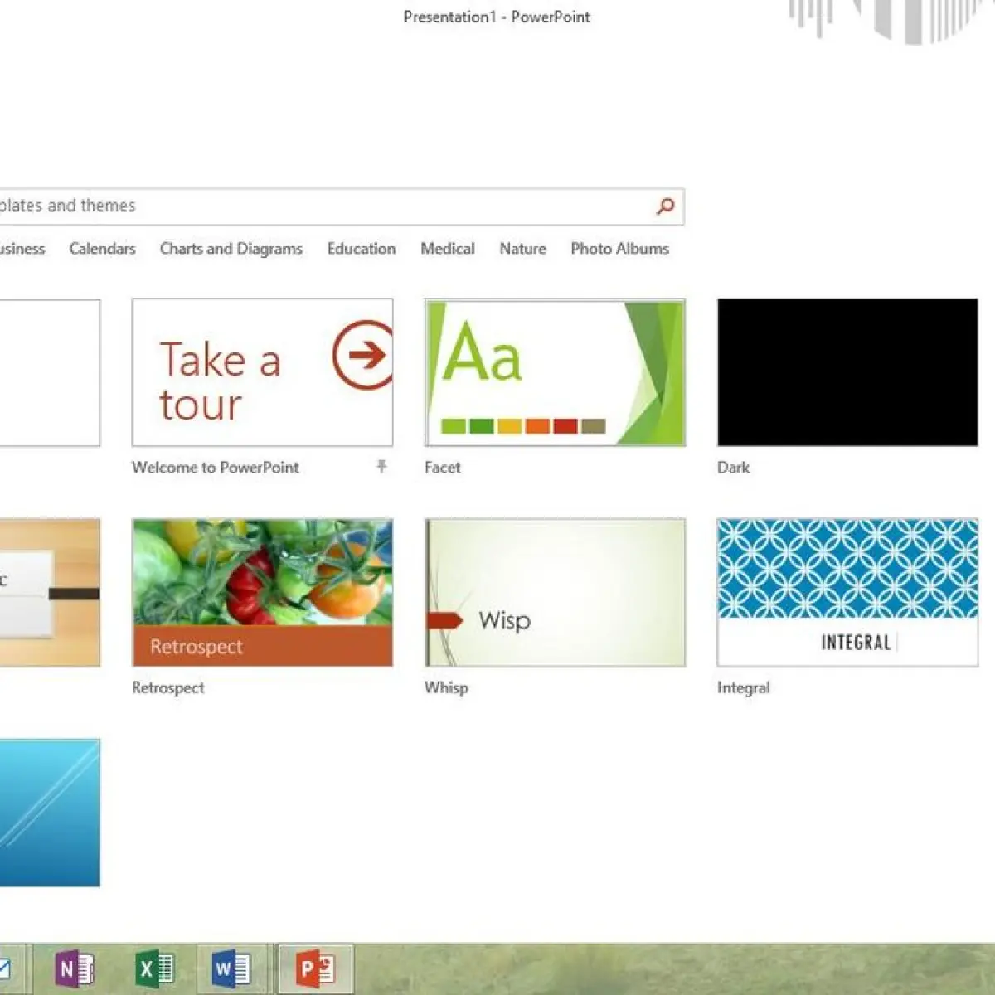This screenshot has height=995, width=995.
Task: Click the Facet theme name
Action: 442,468
